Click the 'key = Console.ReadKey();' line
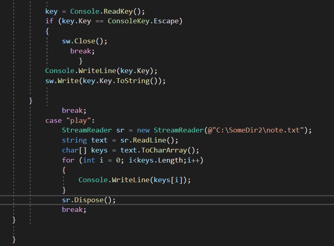The image size is (334, 246). [x=95, y=11]
